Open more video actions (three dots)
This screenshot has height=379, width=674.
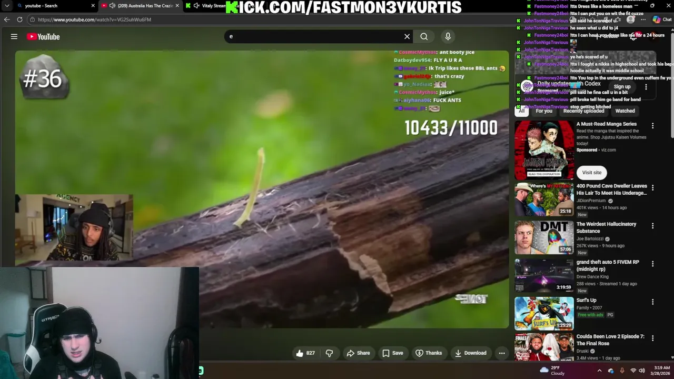coord(502,353)
